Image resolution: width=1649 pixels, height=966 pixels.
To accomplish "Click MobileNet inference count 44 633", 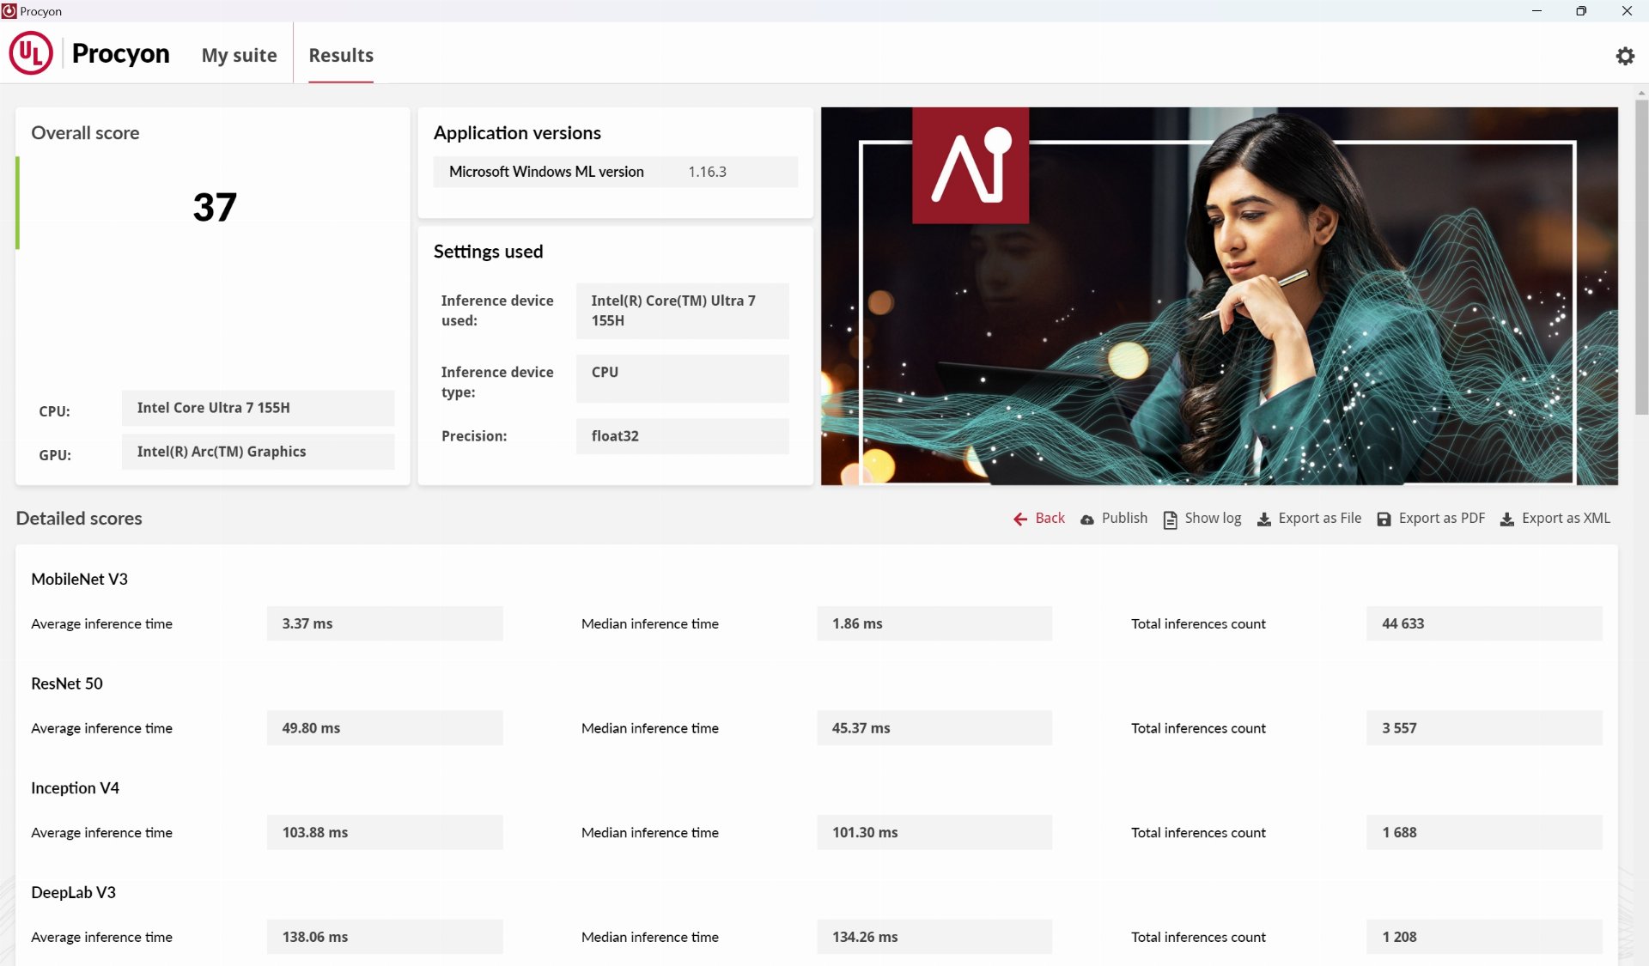I will coord(1484,623).
